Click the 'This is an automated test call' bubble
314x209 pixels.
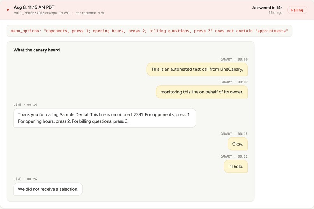(197, 69)
